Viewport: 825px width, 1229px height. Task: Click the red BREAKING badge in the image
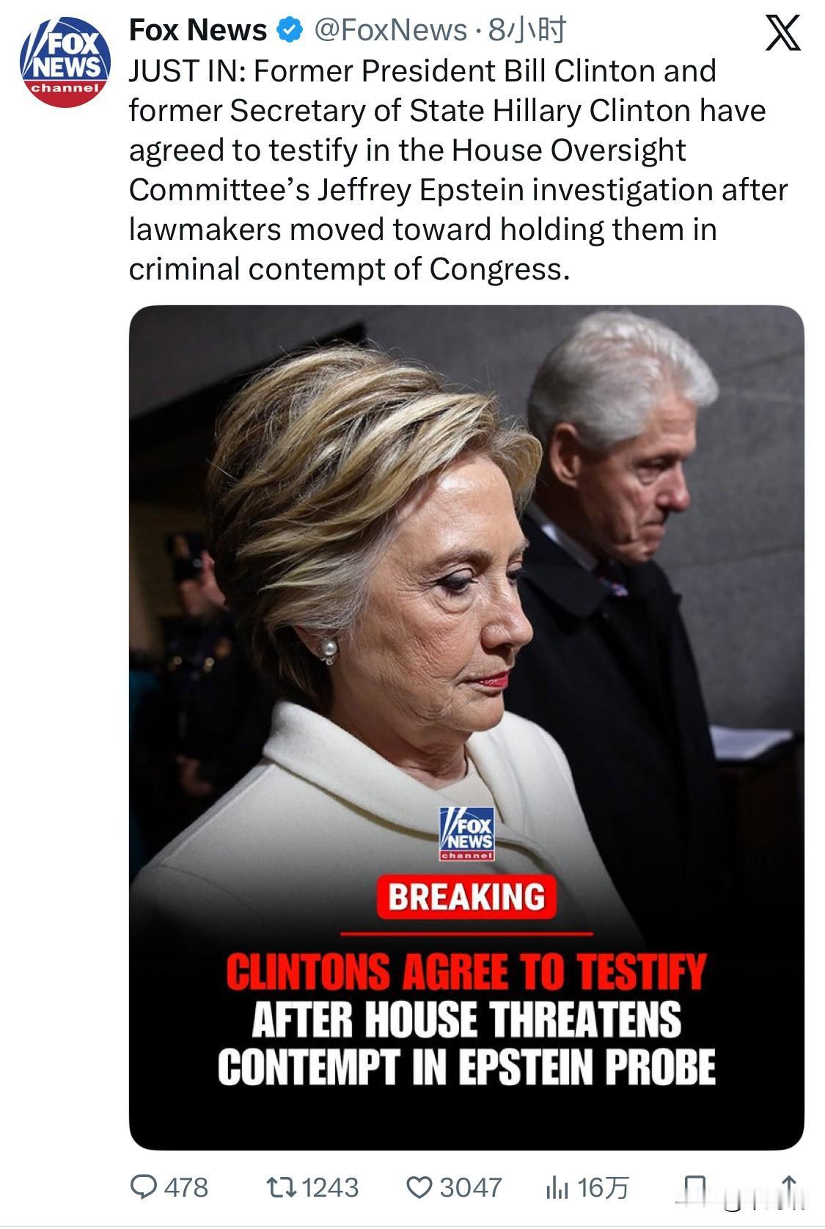point(466,897)
